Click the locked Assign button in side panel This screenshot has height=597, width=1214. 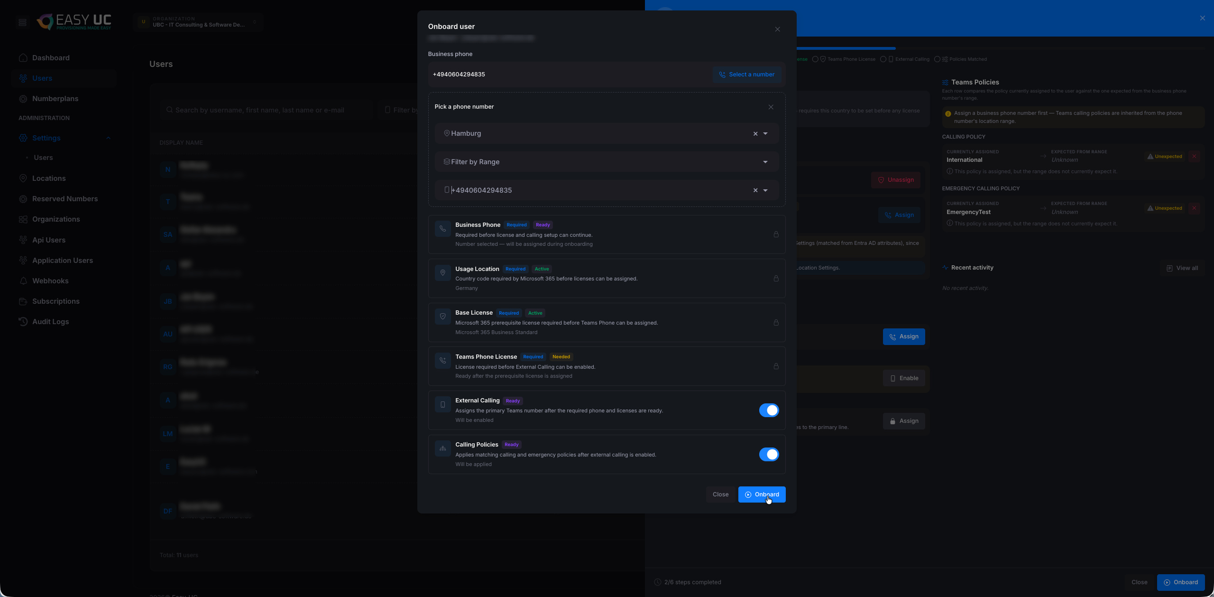pyautogui.click(x=903, y=421)
